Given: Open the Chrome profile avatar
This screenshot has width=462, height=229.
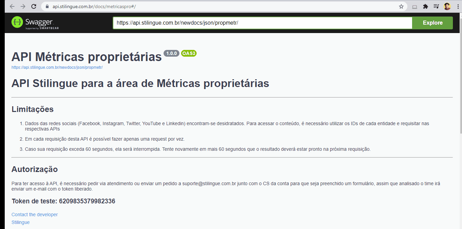Looking at the screenshot, I should [x=447, y=6].
